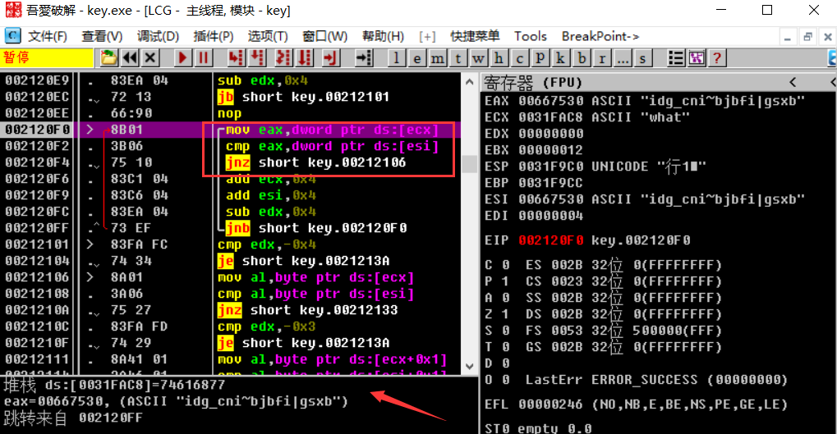The width and height of the screenshot is (837, 434).
Task: Open the 文件(F) menu
Action: click(x=48, y=36)
